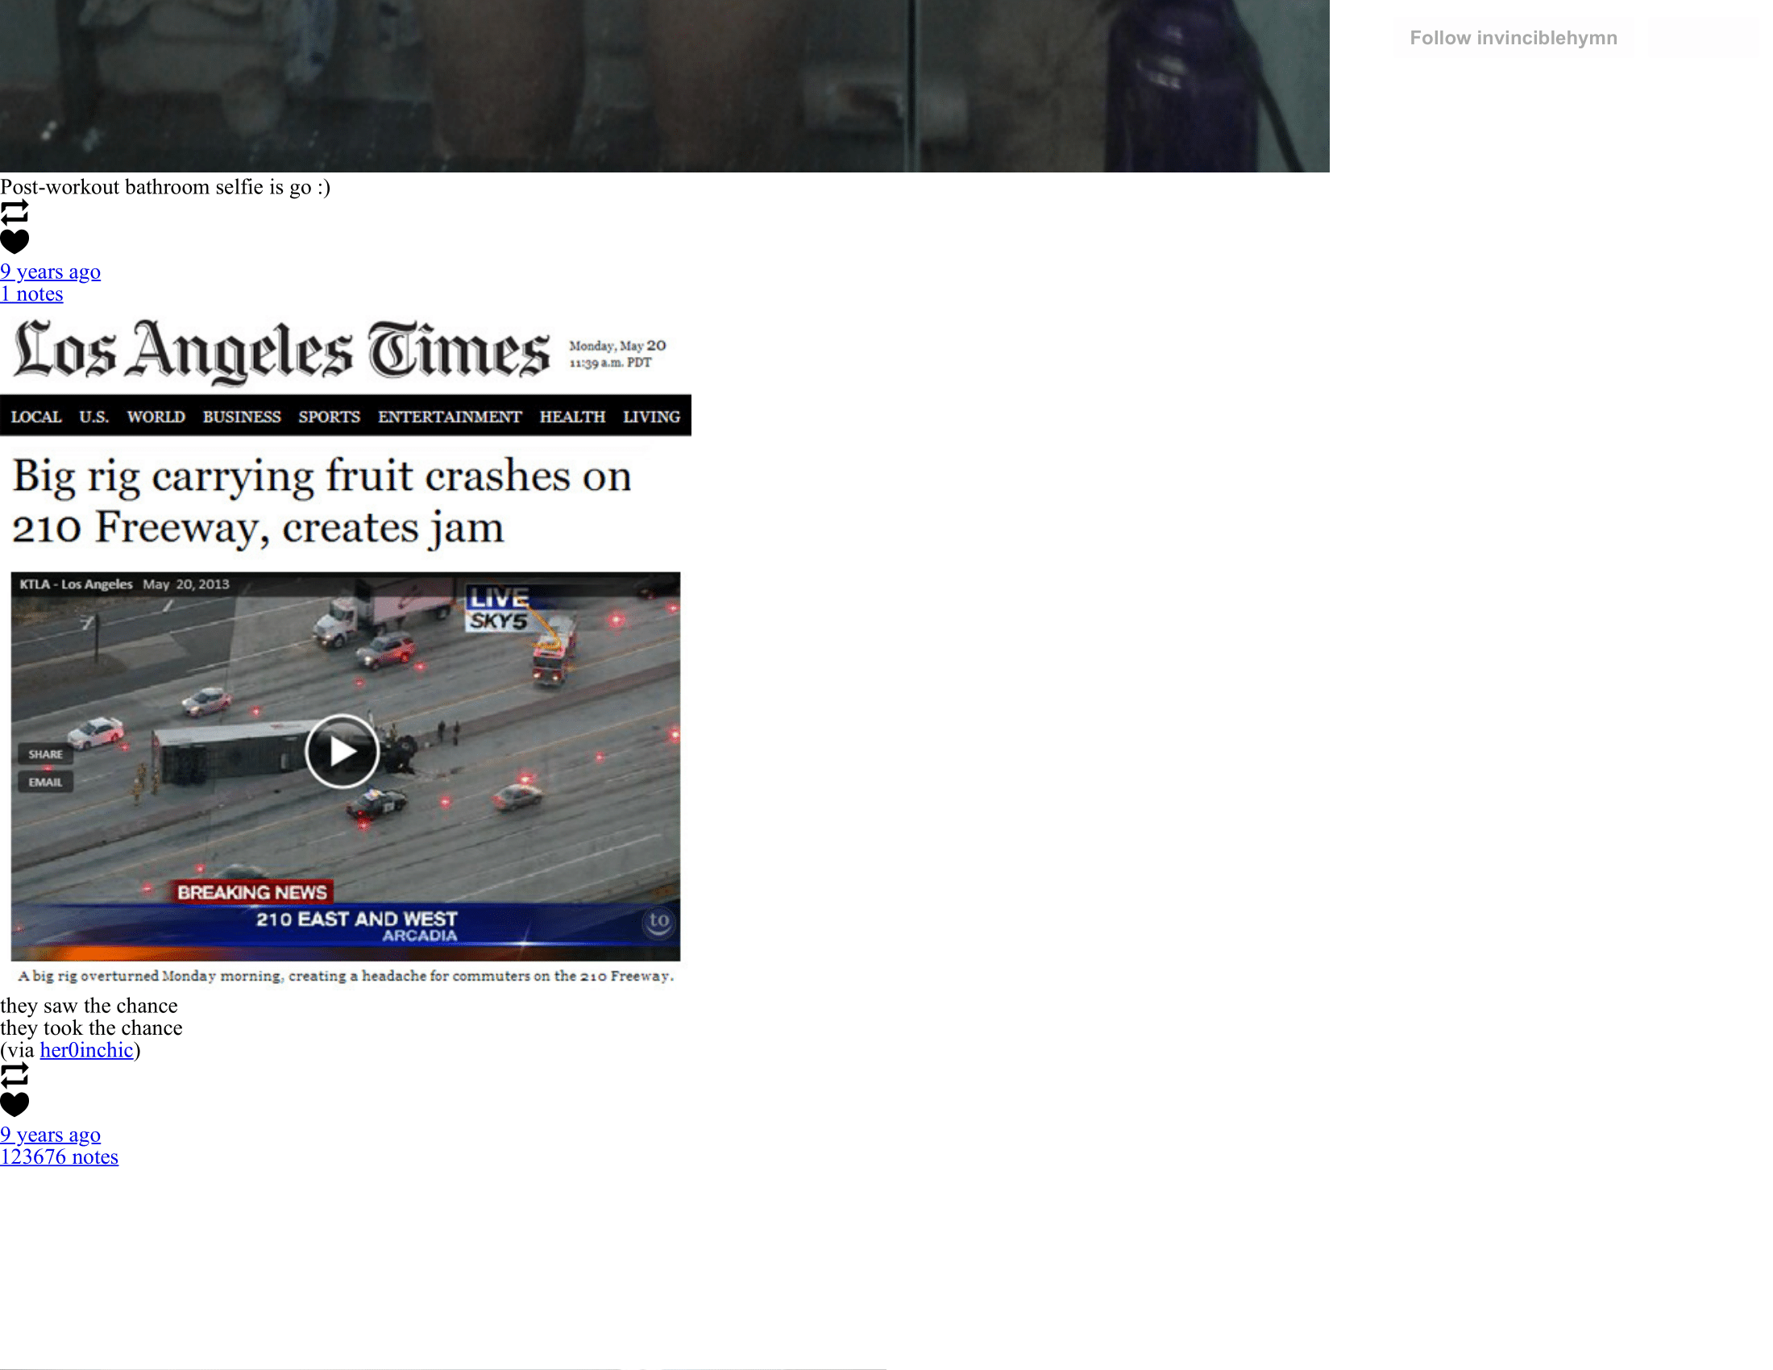Viewport: 1773px width, 1370px height.
Task: Reblog the big rig fruit crash post
Action: (x=15, y=1075)
